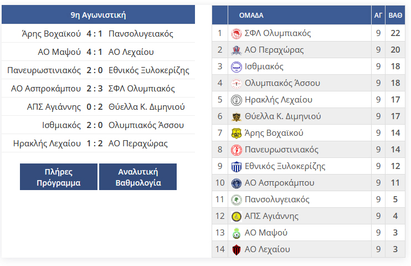Open the Πλήρες Πρόγραμμα button

(59, 177)
